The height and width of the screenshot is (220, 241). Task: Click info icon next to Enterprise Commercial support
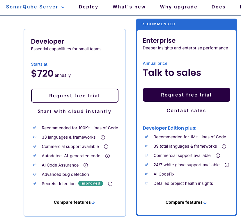(218, 155)
